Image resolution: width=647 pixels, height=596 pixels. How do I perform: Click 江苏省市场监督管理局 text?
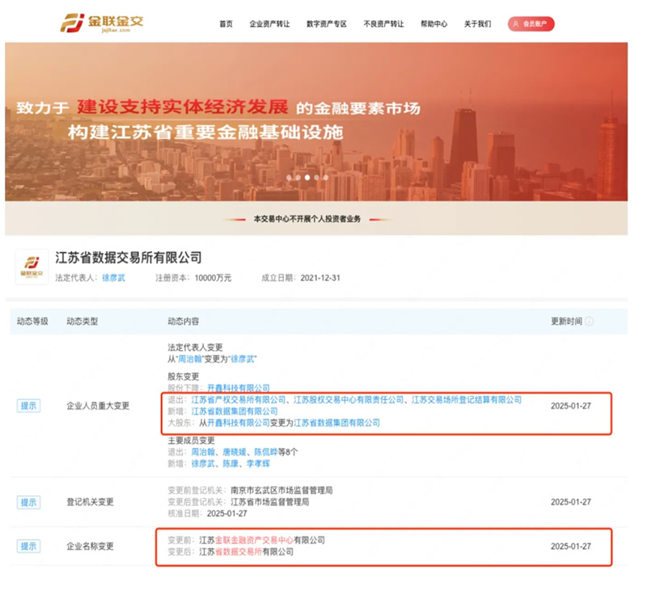(270, 502)
